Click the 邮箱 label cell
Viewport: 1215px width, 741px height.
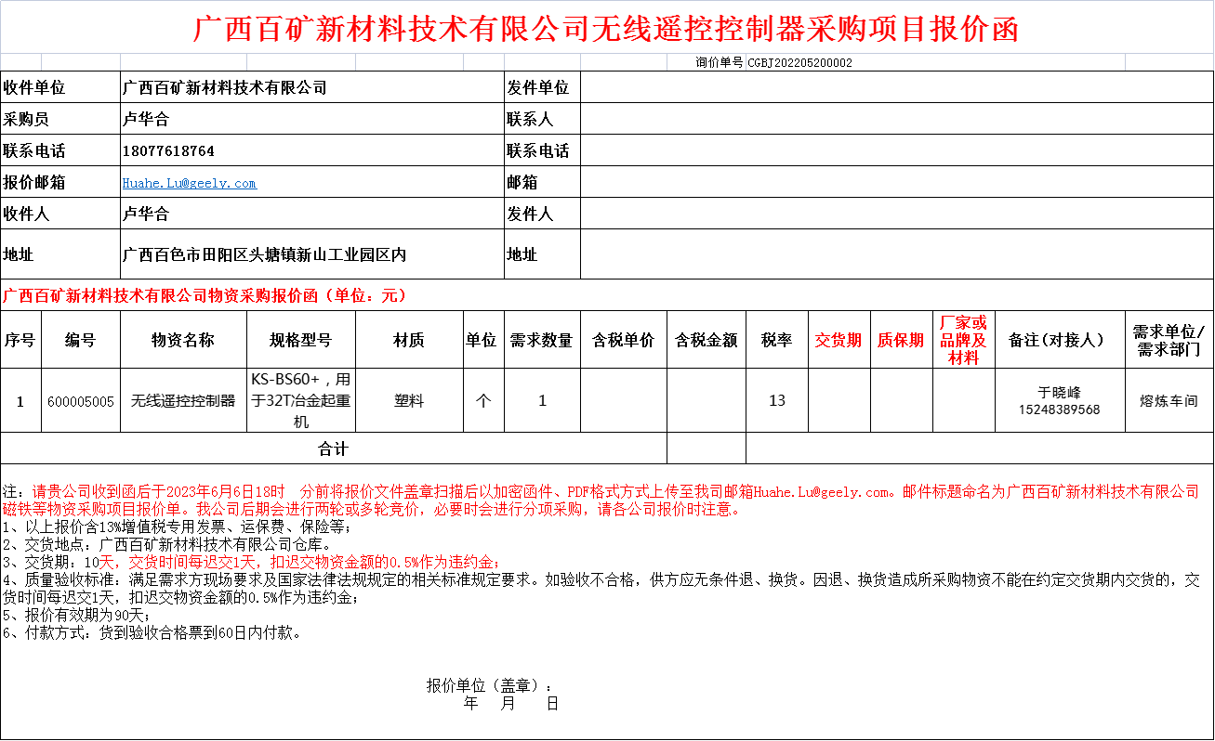tap(542, 183)
